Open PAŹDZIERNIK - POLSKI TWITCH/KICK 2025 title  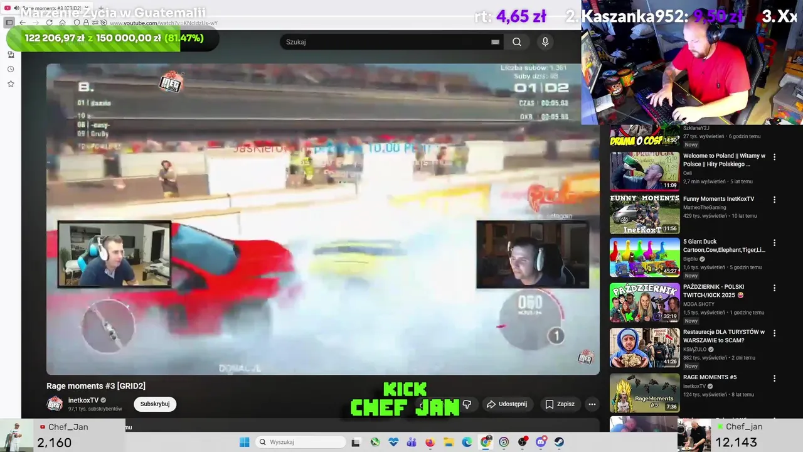tap(714, 291)
